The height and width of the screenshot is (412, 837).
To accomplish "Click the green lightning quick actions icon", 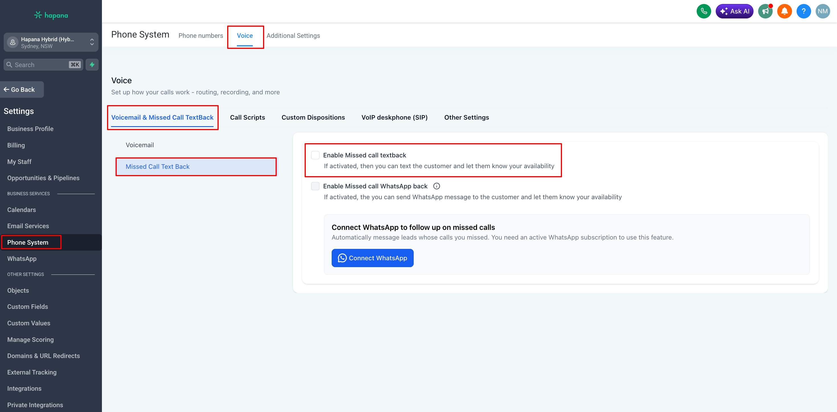I will click(92, 64).
